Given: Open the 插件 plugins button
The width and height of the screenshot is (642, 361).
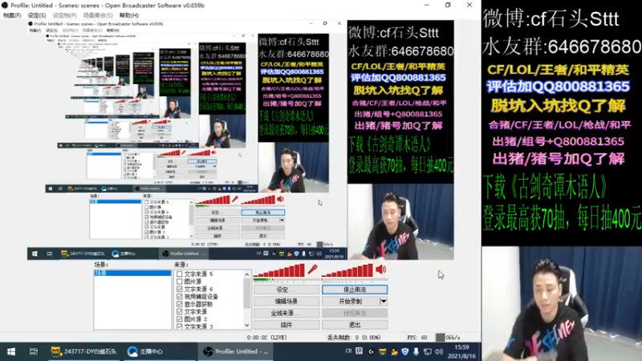Looking at the screenshot, I should [286, 325].
